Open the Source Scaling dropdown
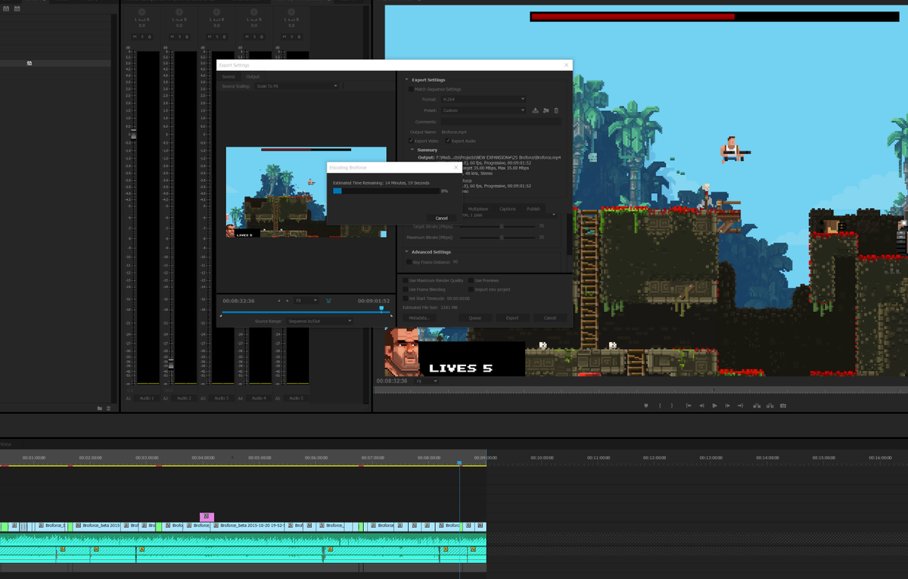908x579 pixels. 297,86
